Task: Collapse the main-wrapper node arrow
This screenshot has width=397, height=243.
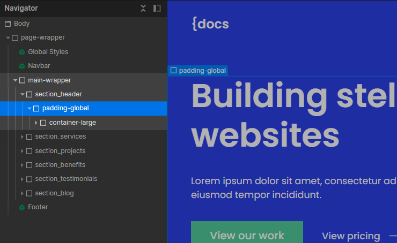Action: point(15,80)
